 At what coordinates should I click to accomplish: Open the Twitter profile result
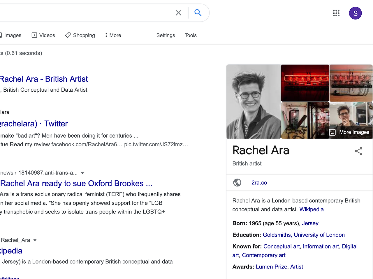click(34, 124)
